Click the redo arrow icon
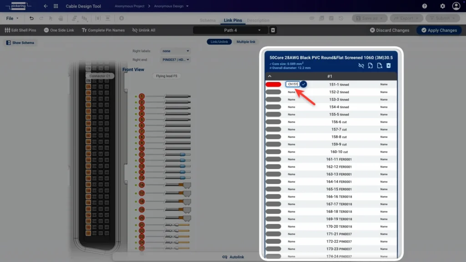 [x=41, y=18]
